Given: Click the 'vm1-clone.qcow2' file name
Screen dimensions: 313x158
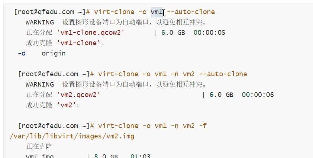Looking at the screenshot, I should pos(91,33).
